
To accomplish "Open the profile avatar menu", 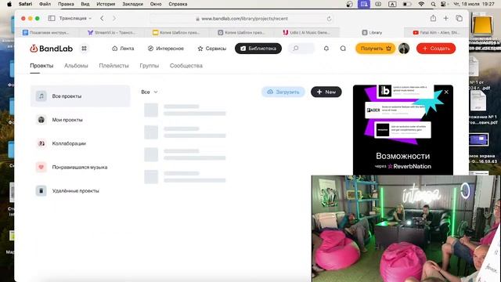I will (404, 49).
